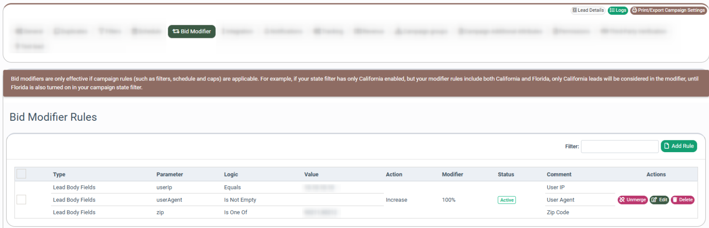Viewport: 709px width, 228px height.
Task: Focus the Filter text field
Action: coord(620,147)
